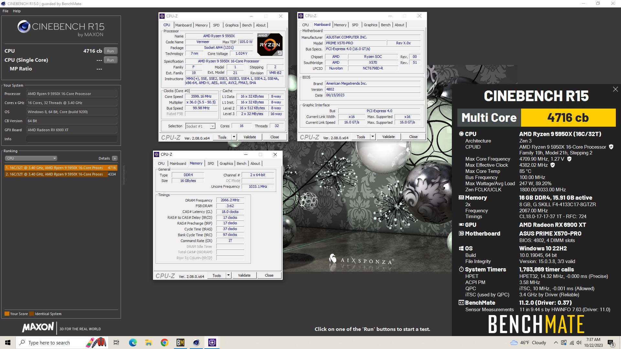The height and width of the screenshot is (349, 621).
Task: Open About tab in top-left CPU-Z window
Action: [x=261, y=25]
